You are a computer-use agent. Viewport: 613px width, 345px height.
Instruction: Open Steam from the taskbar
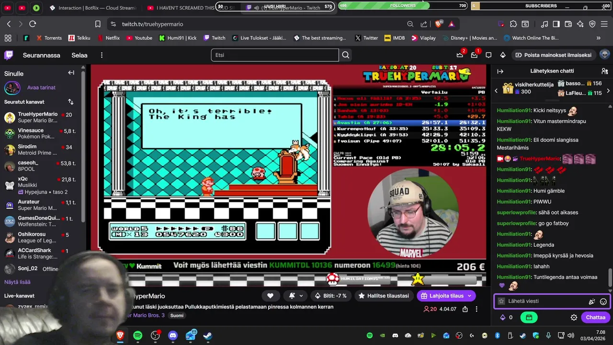click(x=207, y=335)
